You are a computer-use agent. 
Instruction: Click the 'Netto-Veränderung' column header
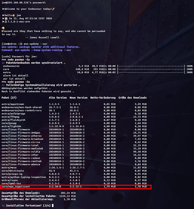point(103,98)
